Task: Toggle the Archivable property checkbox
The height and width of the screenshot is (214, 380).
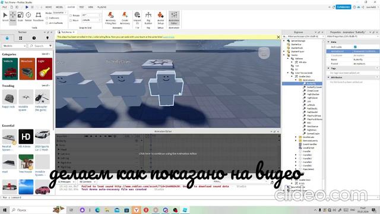Action: [355, 47]
